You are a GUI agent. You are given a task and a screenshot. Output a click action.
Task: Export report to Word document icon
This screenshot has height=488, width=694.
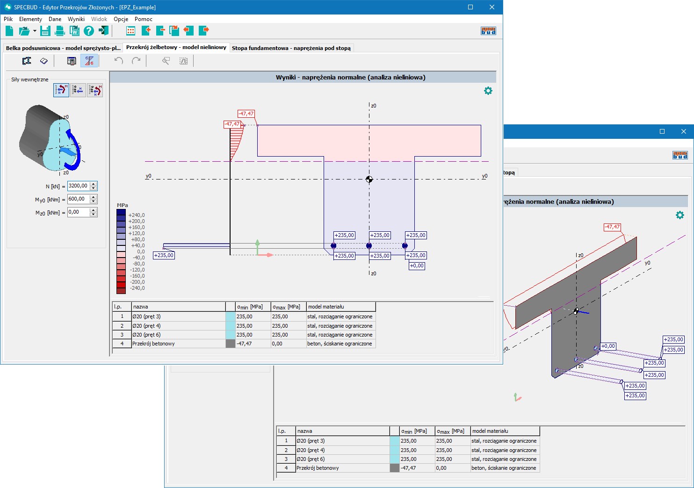point(74,31)
